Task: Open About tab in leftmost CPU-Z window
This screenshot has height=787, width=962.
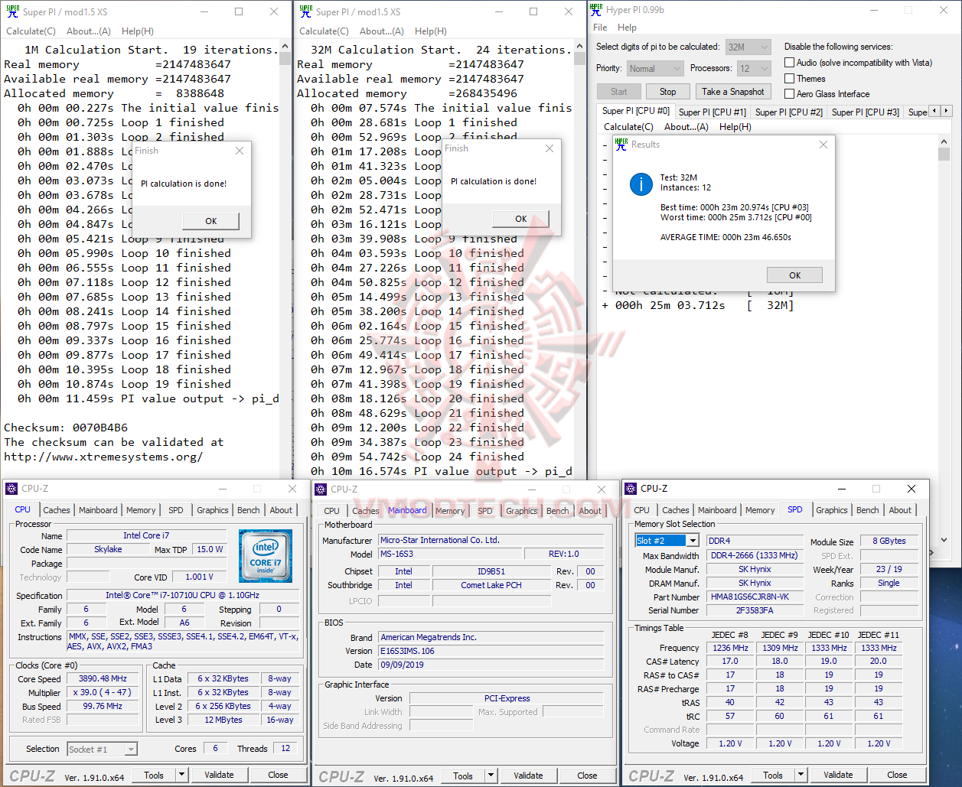Action: [x=281, y=510]
